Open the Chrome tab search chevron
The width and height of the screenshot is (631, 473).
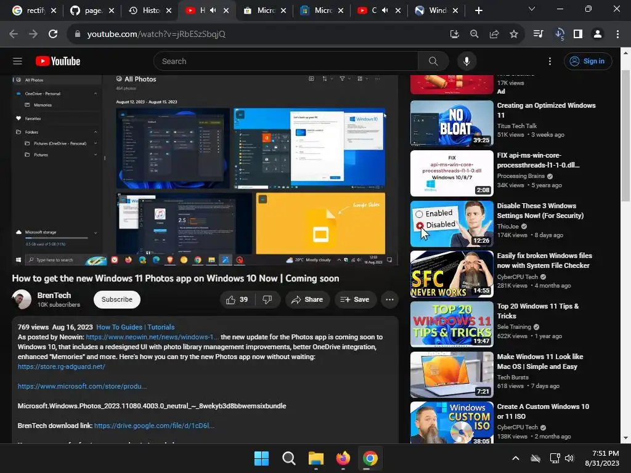click(x=532, y=9)
